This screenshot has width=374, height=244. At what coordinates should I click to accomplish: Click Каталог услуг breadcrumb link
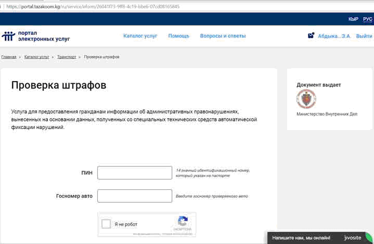tap(36, 57)
